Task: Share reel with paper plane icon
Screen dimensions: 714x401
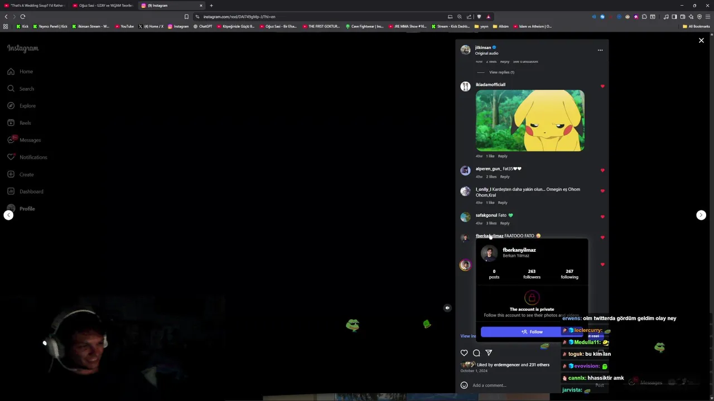Action: coord(489,353)
